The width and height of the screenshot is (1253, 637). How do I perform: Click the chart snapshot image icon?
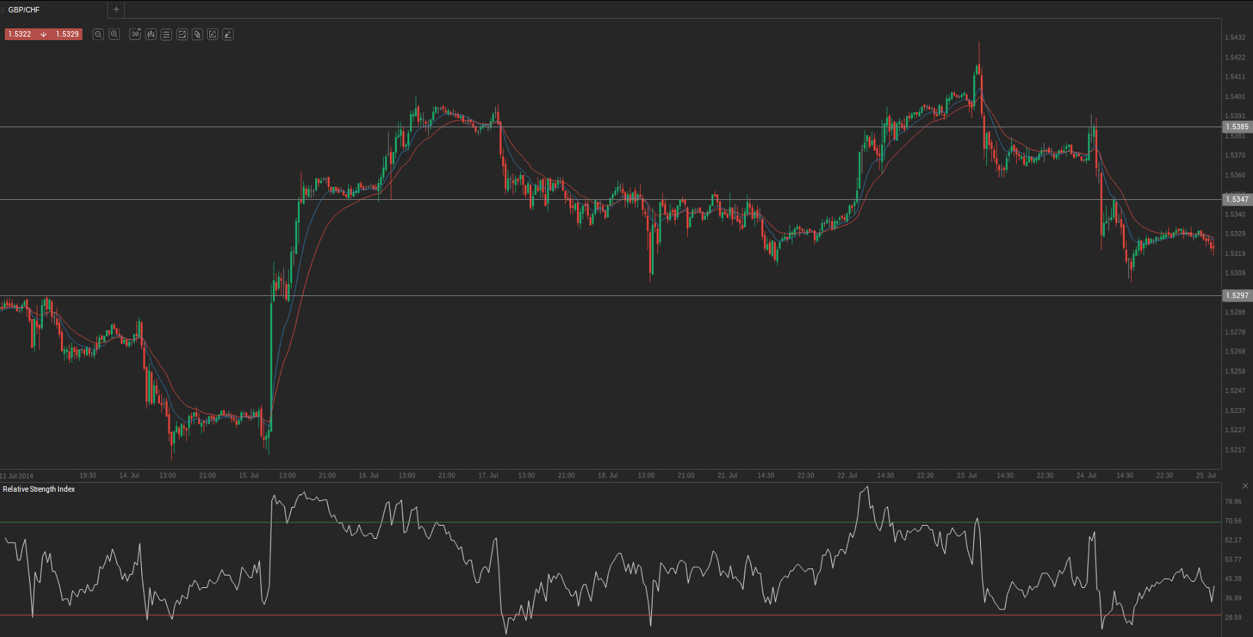click(182, 35)
